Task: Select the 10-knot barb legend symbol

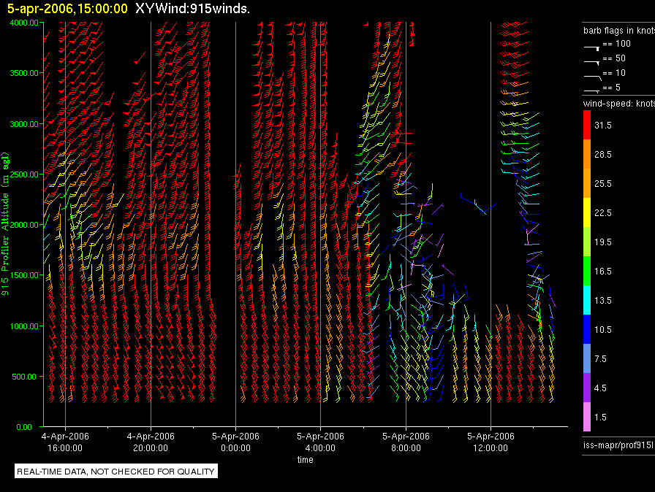Action: coord(591,74)
